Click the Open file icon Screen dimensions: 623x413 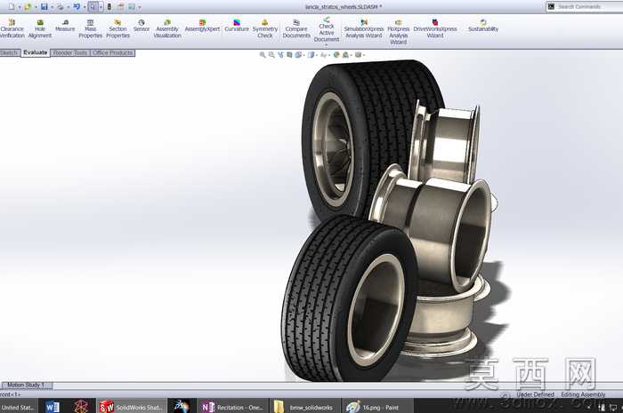tap(28, 7)
